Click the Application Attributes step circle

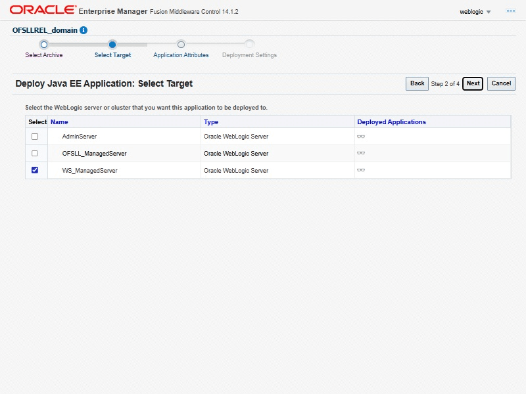coord(181,45)
